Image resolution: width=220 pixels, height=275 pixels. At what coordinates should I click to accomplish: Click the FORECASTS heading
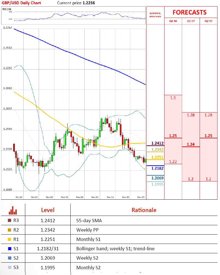(190, 12)
